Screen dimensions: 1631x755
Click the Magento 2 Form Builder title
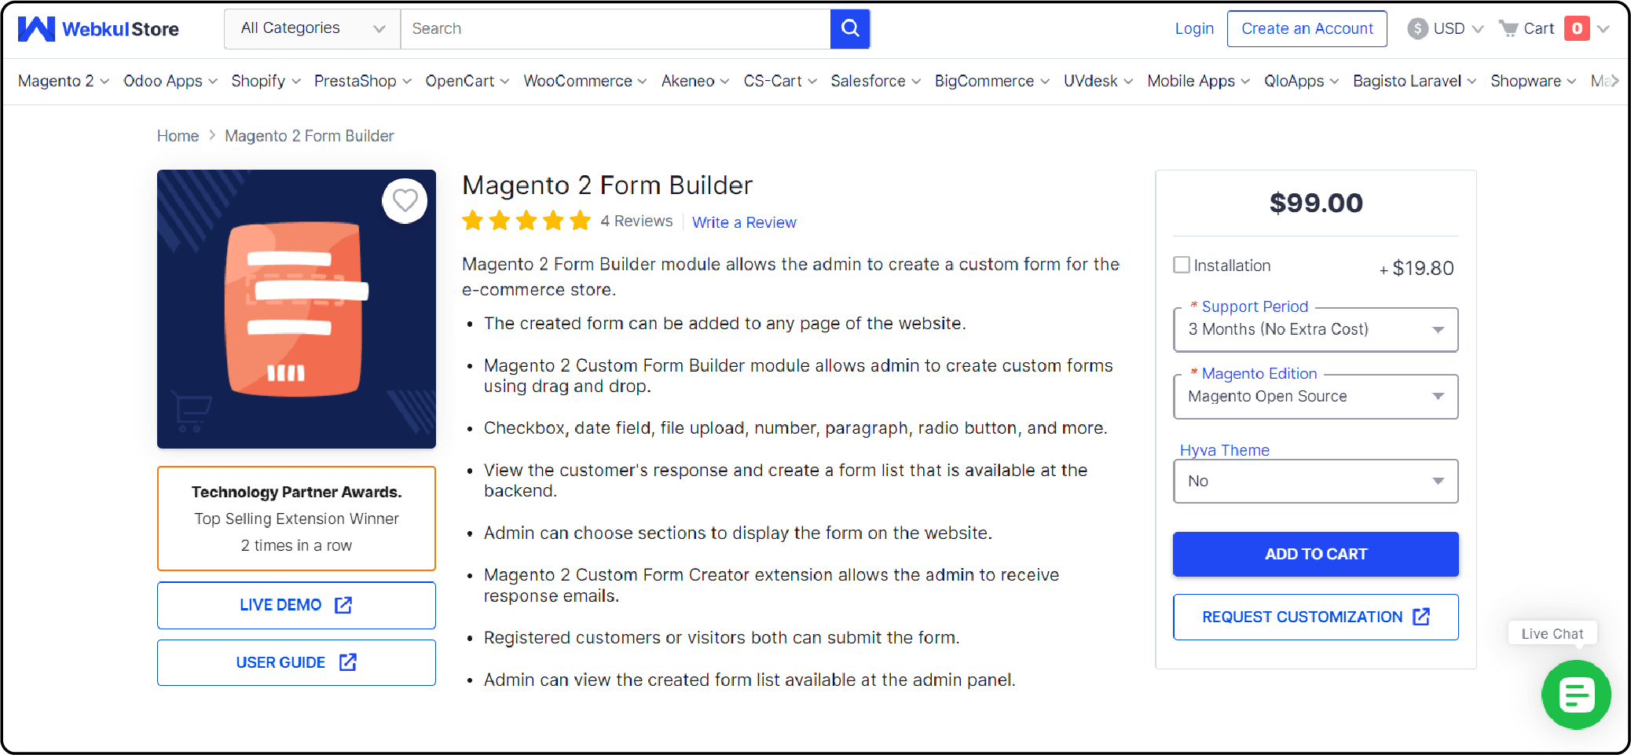[x=607, y=185]
